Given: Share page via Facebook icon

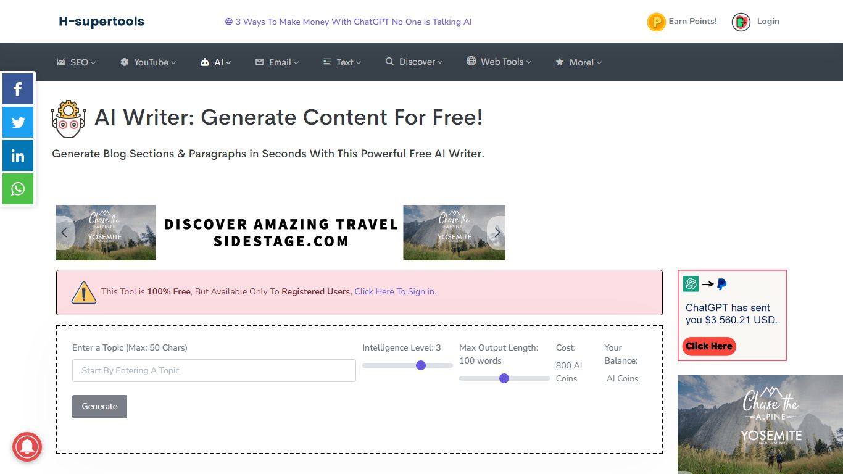Looking at the screenshot, I should [x=18, y=89].
